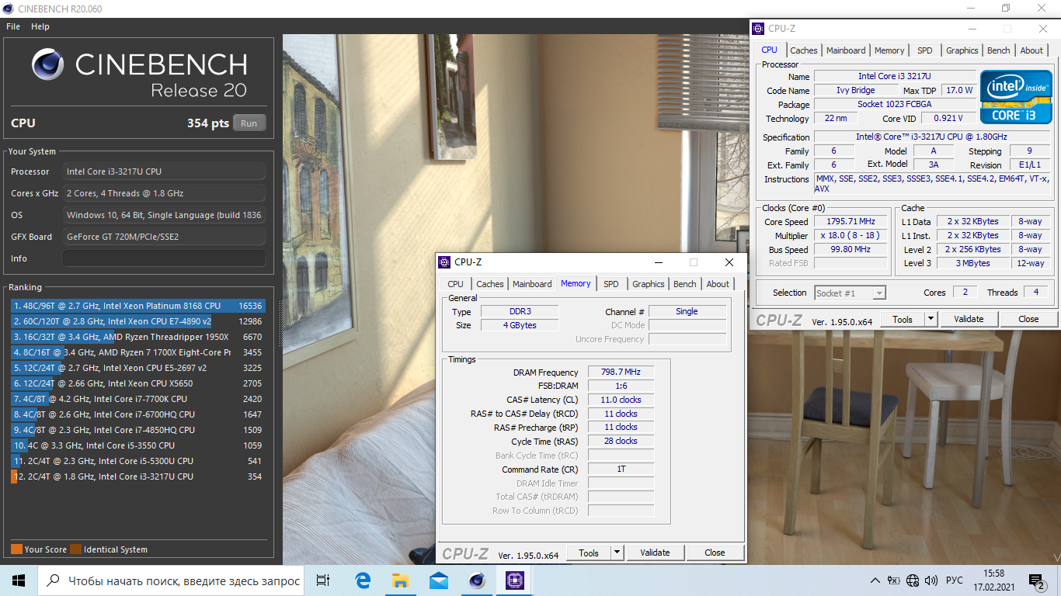Click Tools button in front CPU-Z window
This screenshot has height=596, width=1061.
tap(589, 553)
